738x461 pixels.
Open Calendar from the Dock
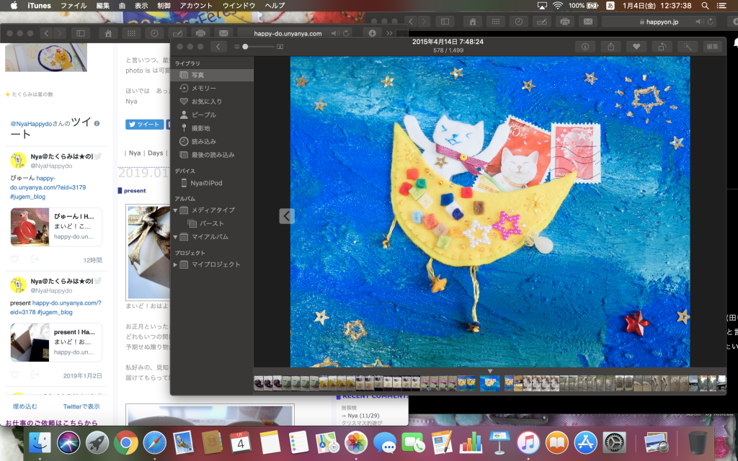(241, 443)
